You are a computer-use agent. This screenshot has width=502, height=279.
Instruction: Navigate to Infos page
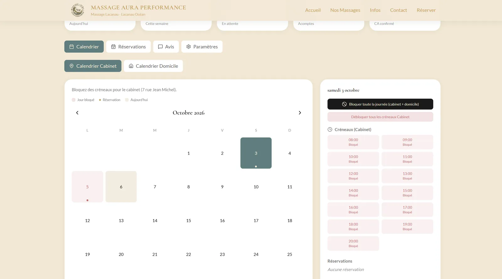tap(375, 10)
